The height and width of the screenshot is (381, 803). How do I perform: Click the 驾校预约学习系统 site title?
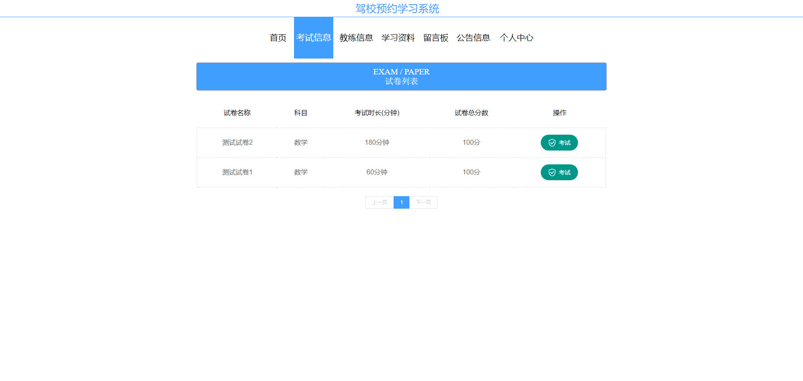pos(397,8)
